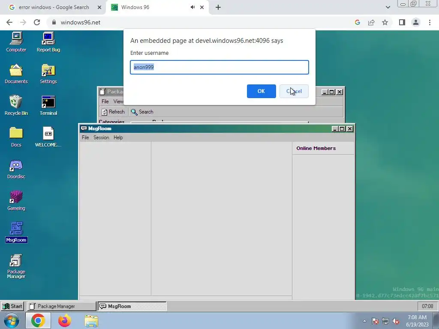The height and width of the screenshot is (329, 439).
Task: Open the Help menu in MsgRoom
Action: click(x=118, y=138)
